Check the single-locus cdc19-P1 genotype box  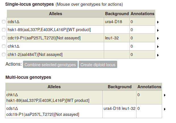[4, 38]
